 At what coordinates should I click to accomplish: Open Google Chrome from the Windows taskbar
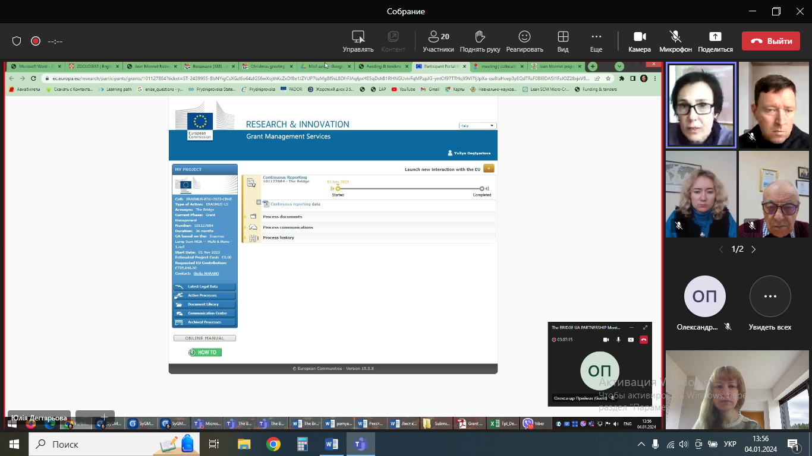tap(273, 444)
